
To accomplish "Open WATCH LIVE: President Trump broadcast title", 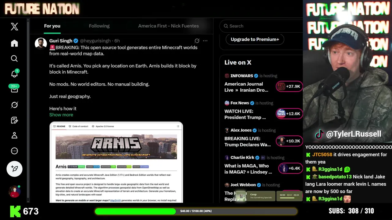I will (x=245, y=114).
